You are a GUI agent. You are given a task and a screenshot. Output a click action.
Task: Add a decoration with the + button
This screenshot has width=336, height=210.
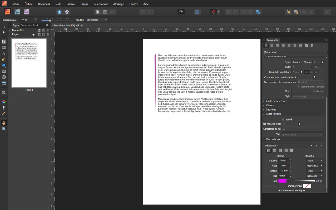click(316, 145)
